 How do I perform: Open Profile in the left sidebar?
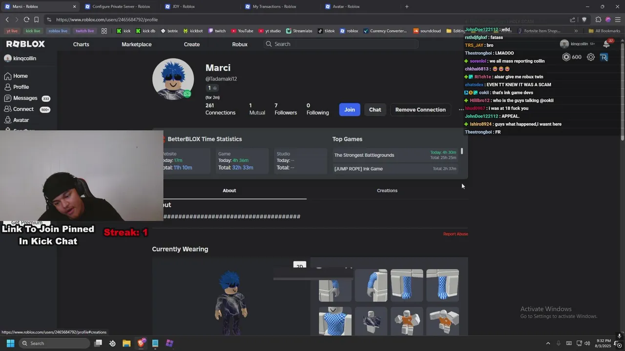click(17, 87)
